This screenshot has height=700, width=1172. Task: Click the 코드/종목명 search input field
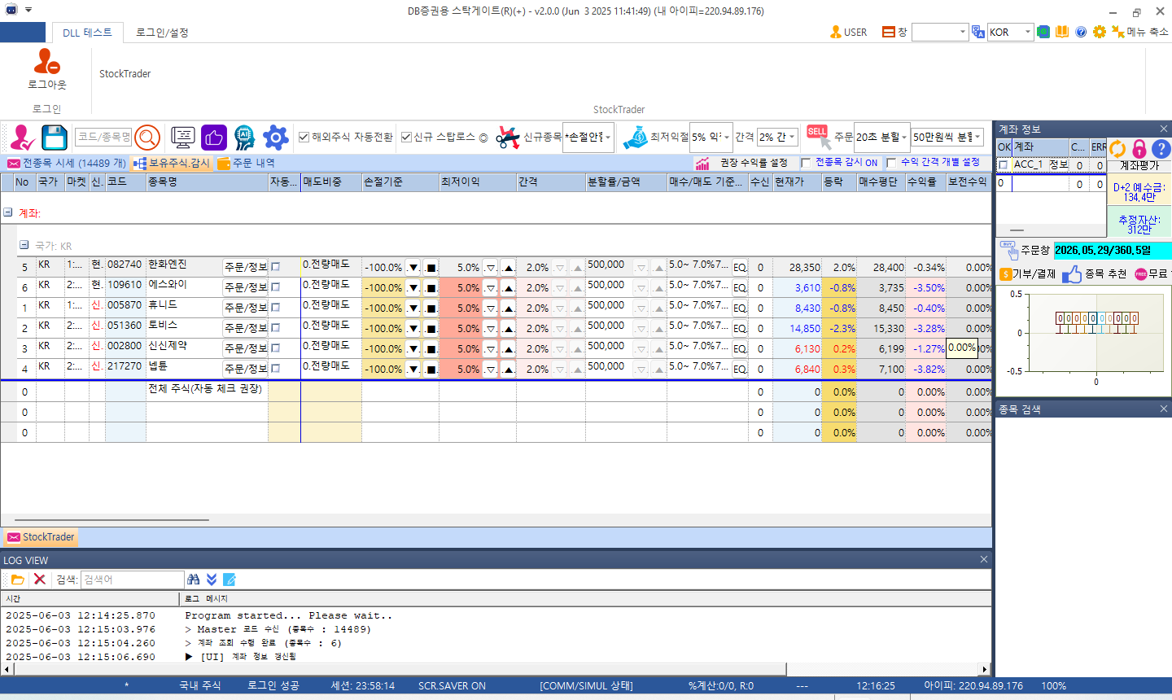pyautogui.click(x=103, y=138)
